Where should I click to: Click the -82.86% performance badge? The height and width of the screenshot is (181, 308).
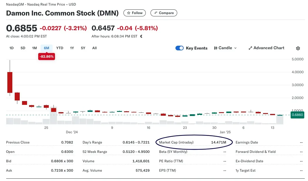click(x=46, y=57)
